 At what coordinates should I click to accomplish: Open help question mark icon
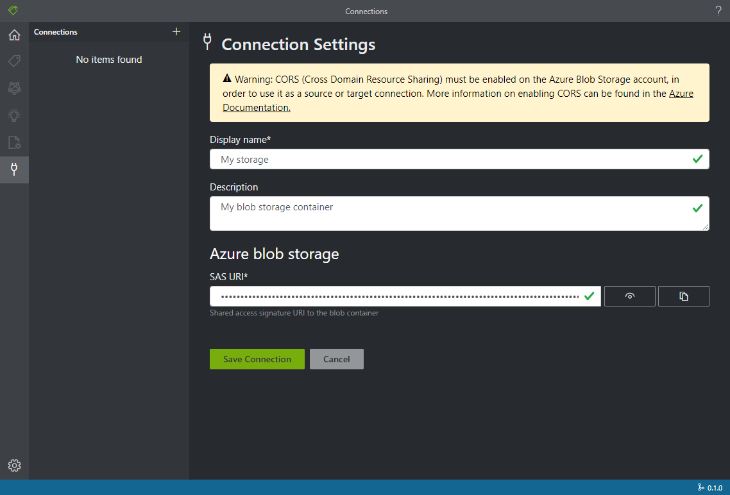click(x=718, y=11)
